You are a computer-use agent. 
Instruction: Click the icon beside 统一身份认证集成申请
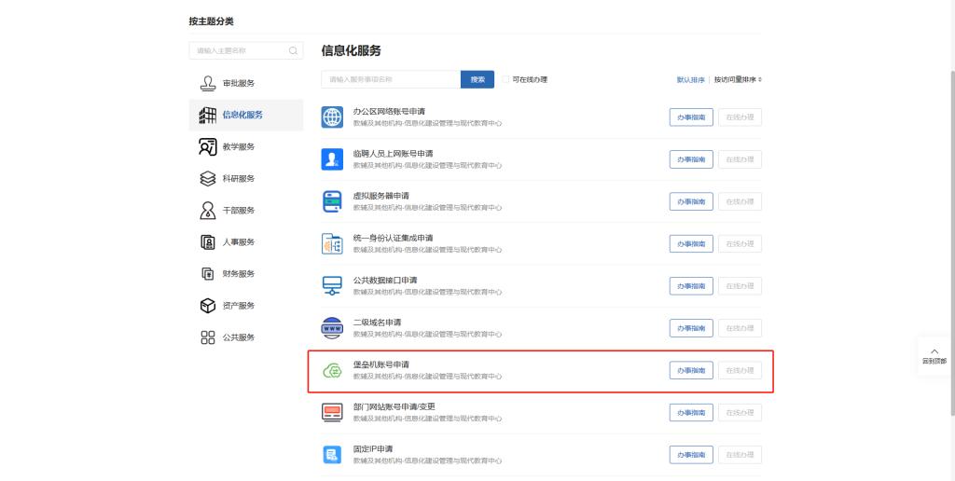(x=332, y=243)
